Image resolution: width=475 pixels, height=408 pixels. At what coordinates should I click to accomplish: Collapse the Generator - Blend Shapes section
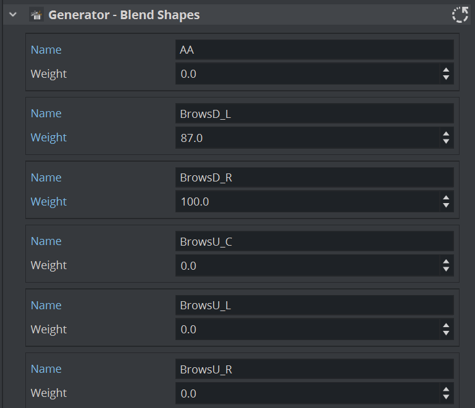coord(13,15)
